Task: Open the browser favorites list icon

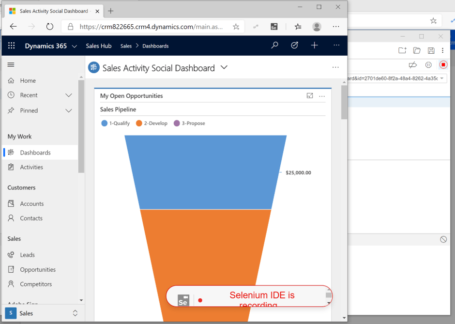Action: (x=298, y=27)
